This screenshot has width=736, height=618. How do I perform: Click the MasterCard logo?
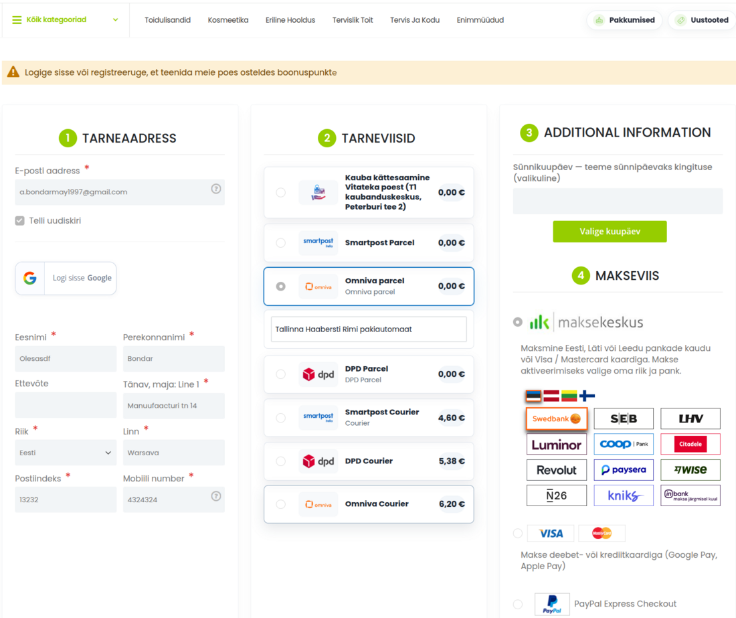point(602,534)
